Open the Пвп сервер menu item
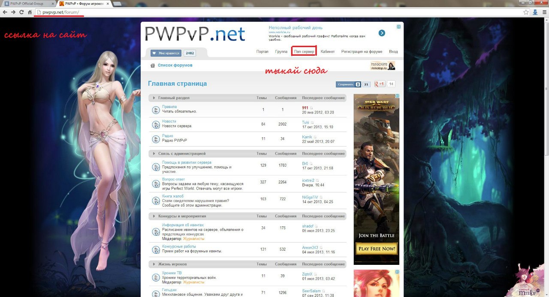549x297 pixels. pos(304,51)
